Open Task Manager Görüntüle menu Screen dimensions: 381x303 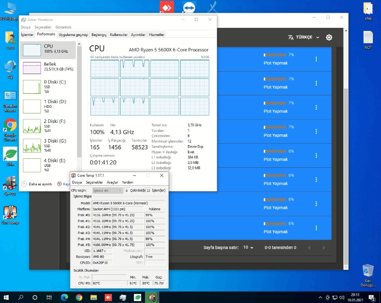point(63,27)
